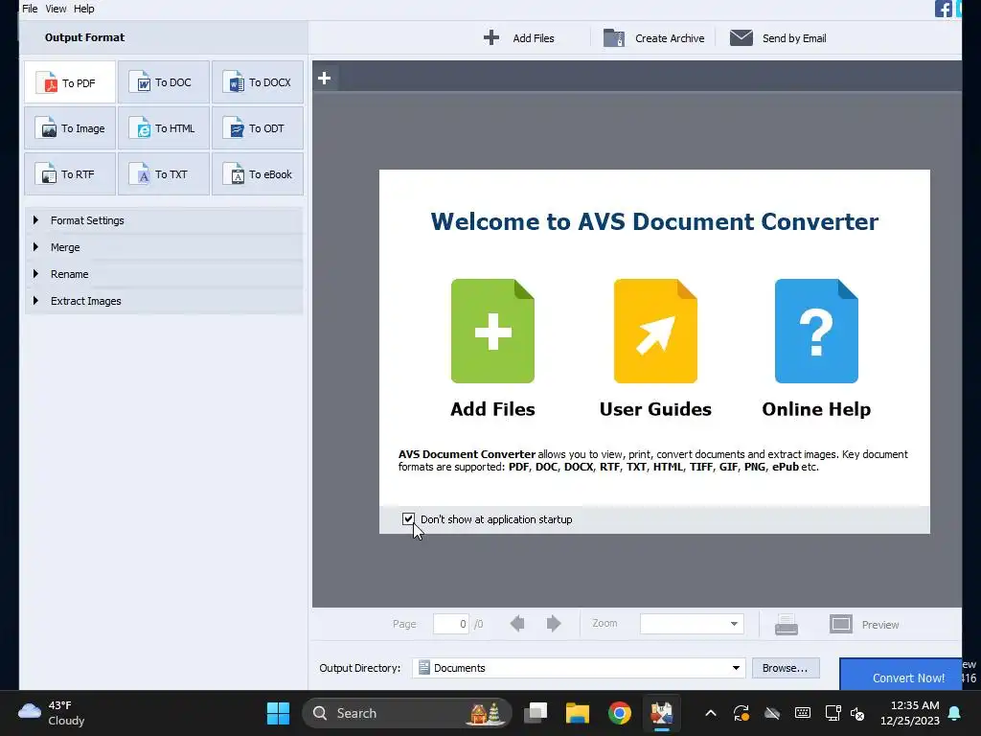Click the muted volume tray icon
Viewport: 981px width, 736px height.
point(857,713)
